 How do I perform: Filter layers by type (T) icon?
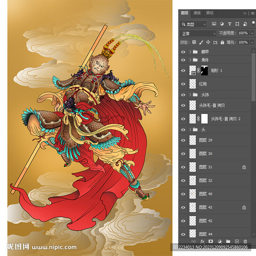coord(229,24)
